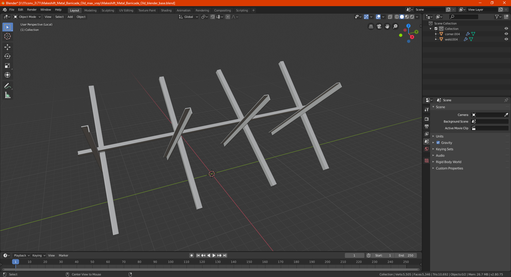The width and height of the screenshot is (511, 277).
Task: Hide corner.004 in viewport
Action: [x=506, y=34]
